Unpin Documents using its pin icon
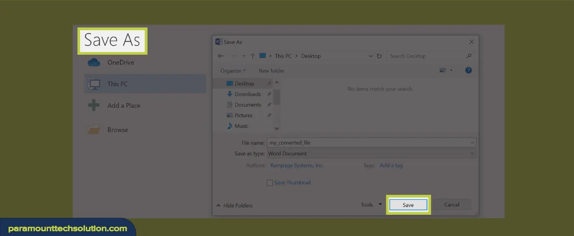The height and width of the screenshot is (236, 574). point(269,105)
